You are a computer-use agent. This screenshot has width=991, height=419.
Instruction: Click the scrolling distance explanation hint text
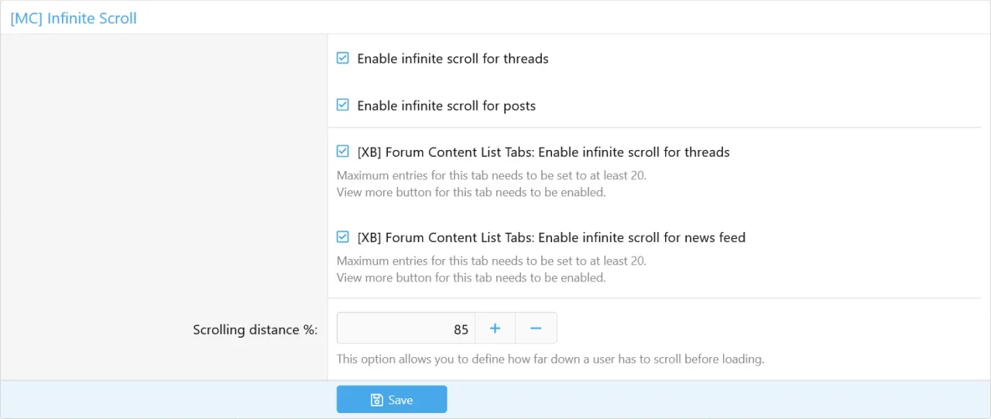point(550,359)
